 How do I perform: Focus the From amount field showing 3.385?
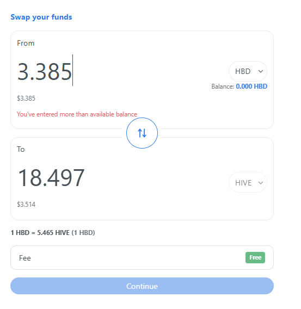(118, 71)
